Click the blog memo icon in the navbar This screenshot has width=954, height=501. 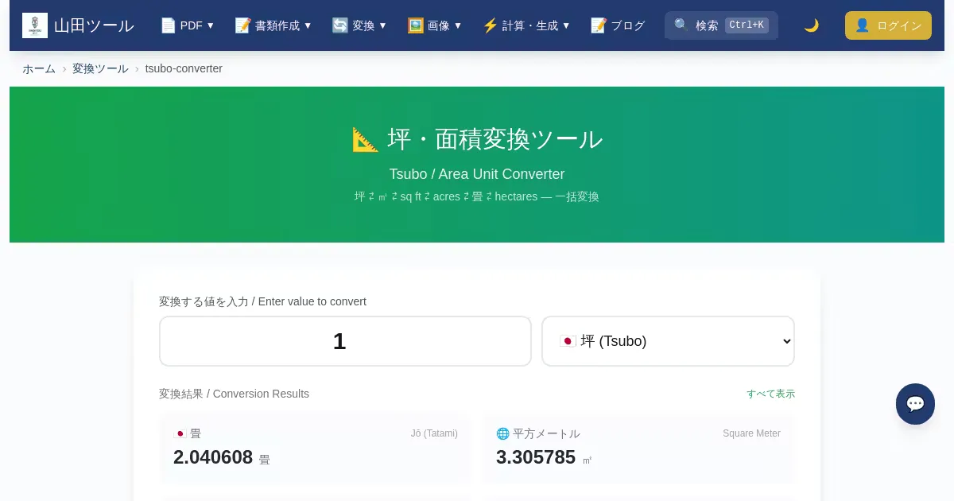[599, 25]
